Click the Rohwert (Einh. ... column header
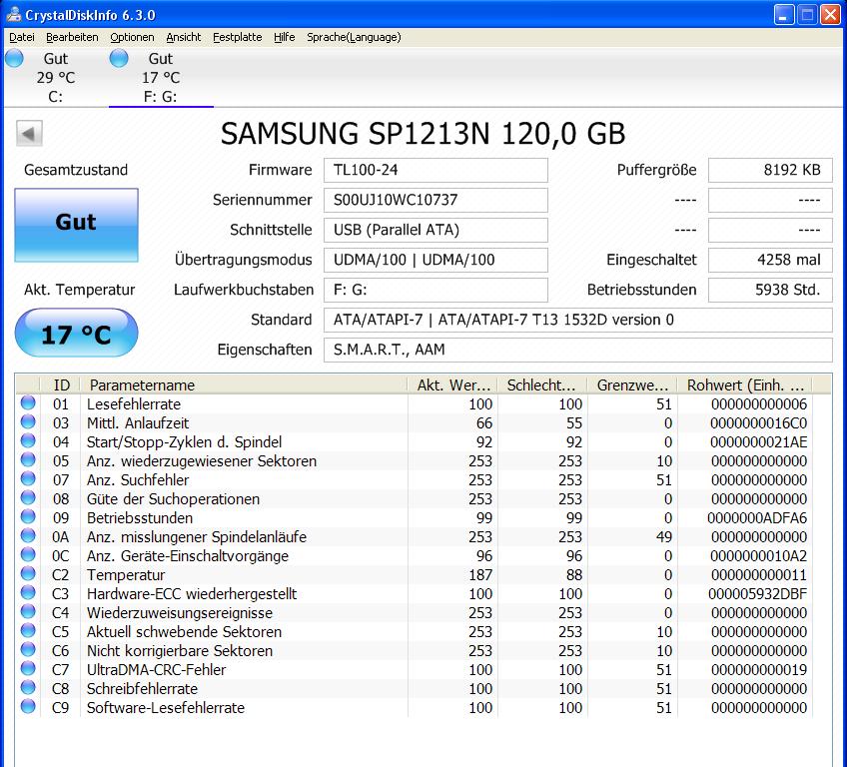 [x=745, y=385]
